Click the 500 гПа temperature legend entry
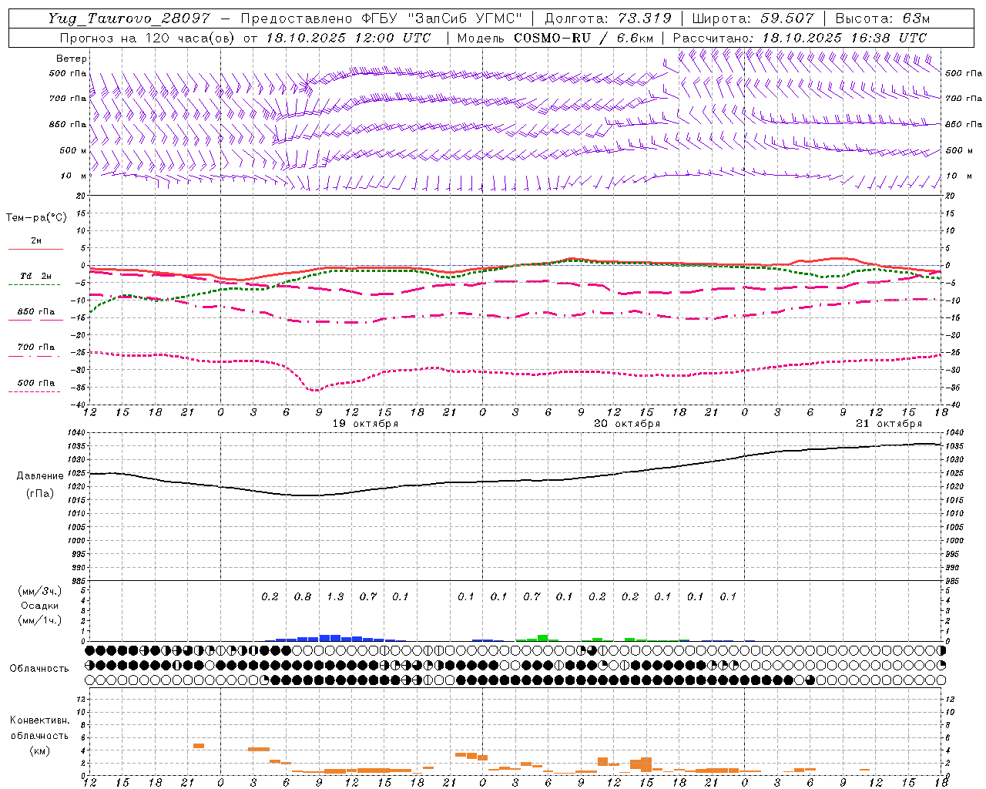Image resolution: width=986 pixels, height=789 pixels. tap(35, 384)
